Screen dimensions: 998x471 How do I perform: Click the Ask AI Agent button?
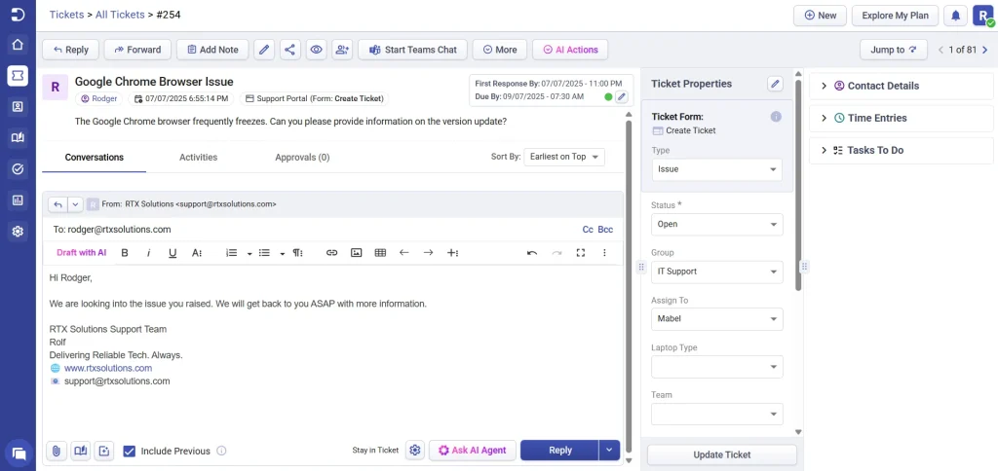point(472,450)
